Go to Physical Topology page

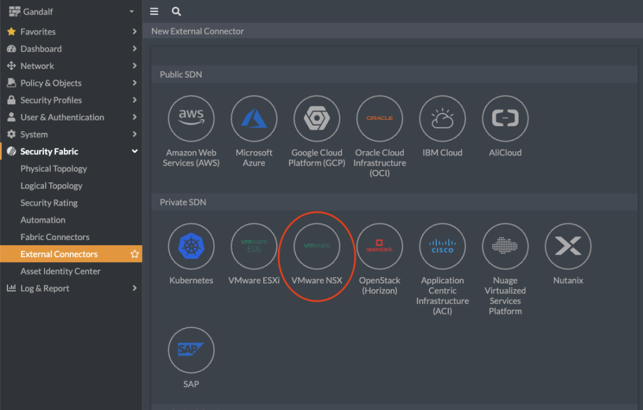click(54, 169)
